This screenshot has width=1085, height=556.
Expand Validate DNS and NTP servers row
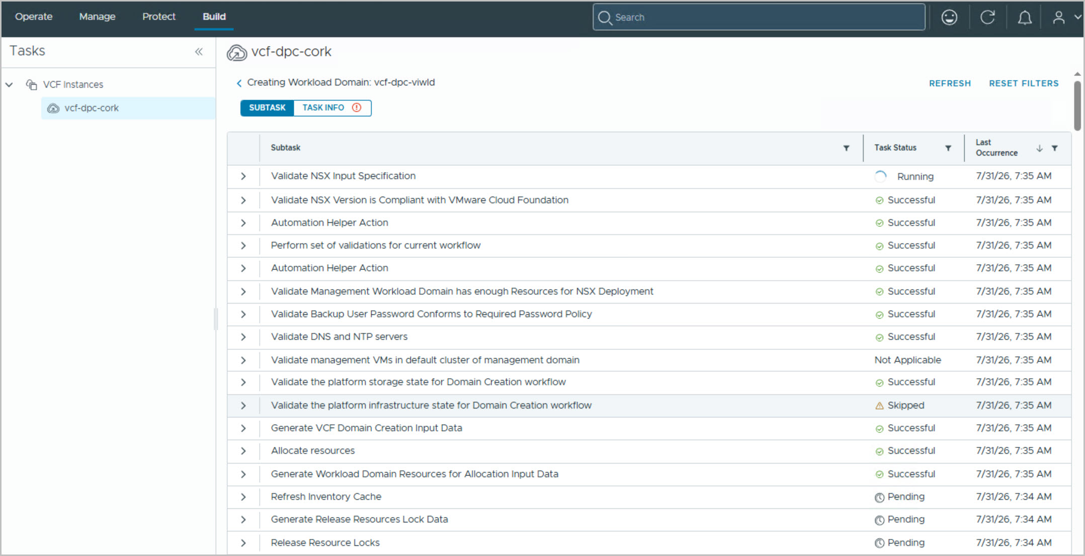click(x=243, y=337)
